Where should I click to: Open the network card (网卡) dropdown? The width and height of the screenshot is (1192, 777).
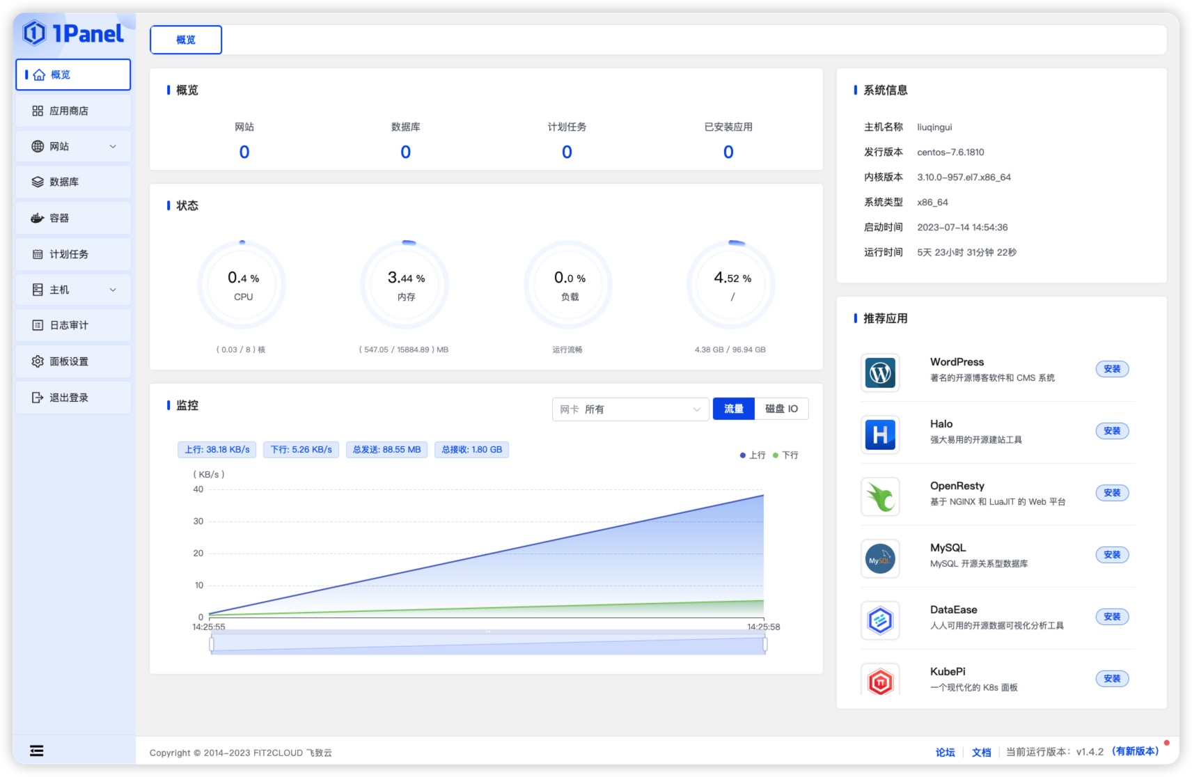pyautogui.click(x=630, y=409)
